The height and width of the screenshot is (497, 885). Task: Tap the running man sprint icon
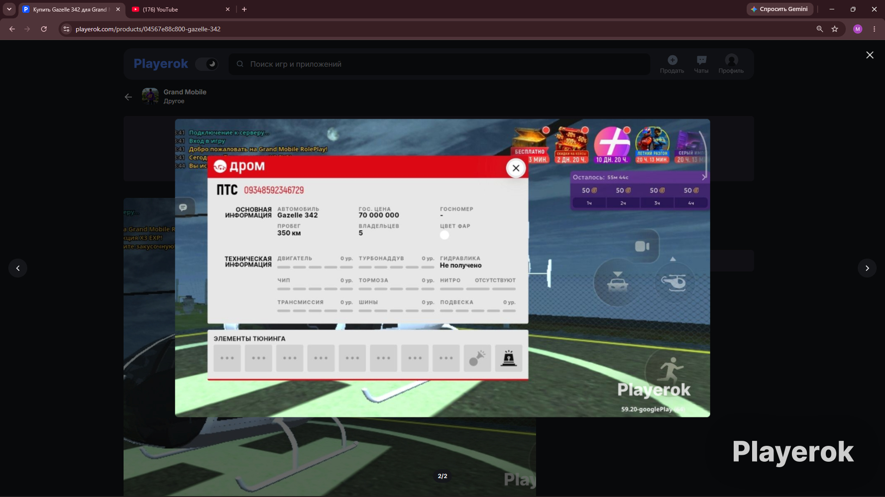(670, 370)
